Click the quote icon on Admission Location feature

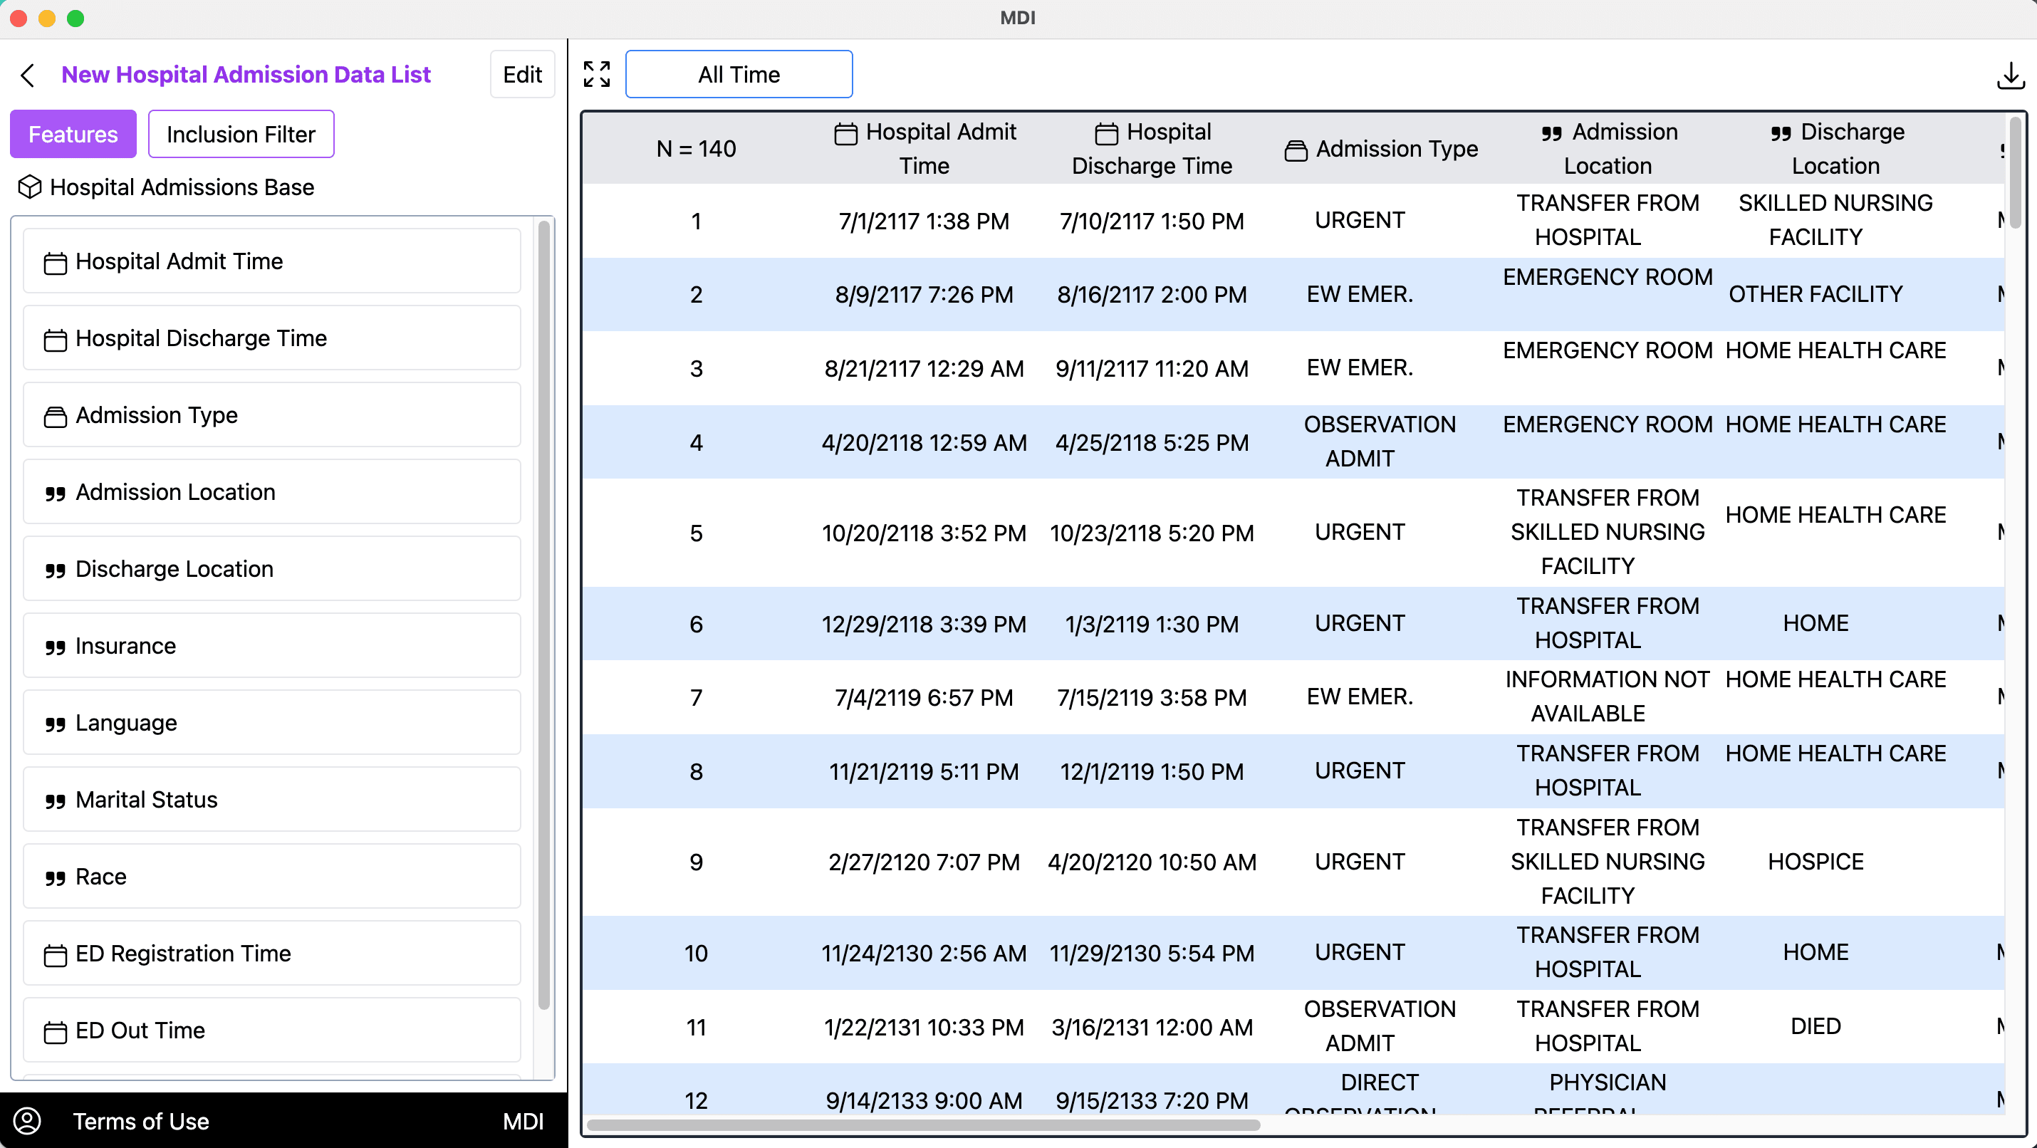(x=56, y=492)
